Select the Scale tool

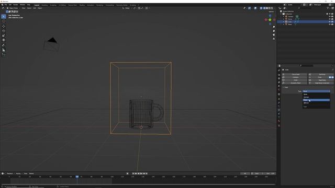pyautogui.click(x=4, y=36)
